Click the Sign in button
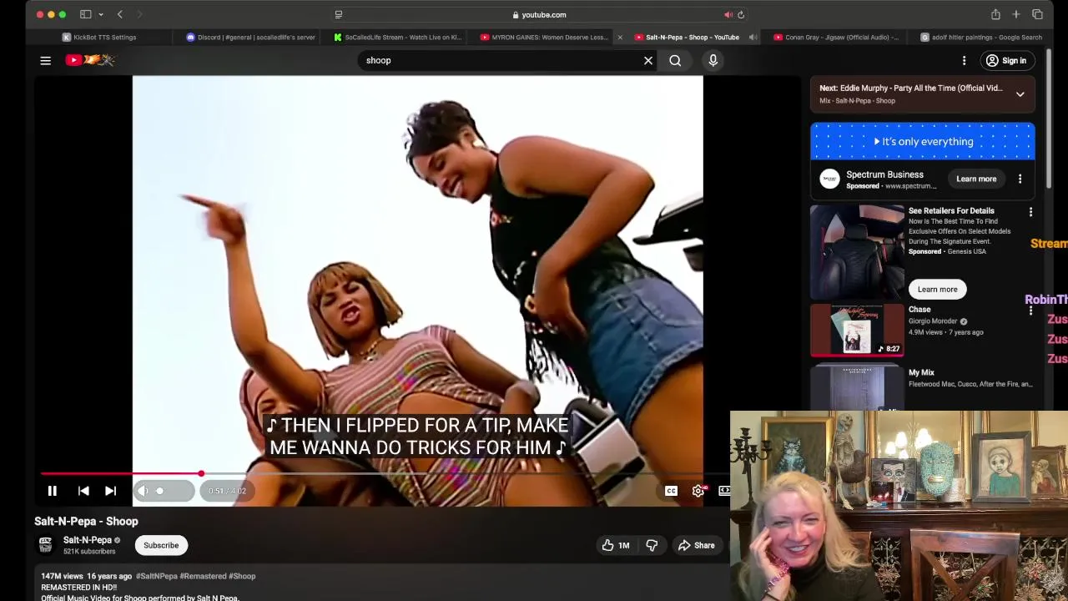This screenshot has height=601, width=1068. point(1005,60)
